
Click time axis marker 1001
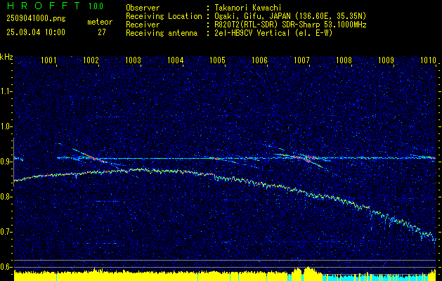click(x=48, y=60)
